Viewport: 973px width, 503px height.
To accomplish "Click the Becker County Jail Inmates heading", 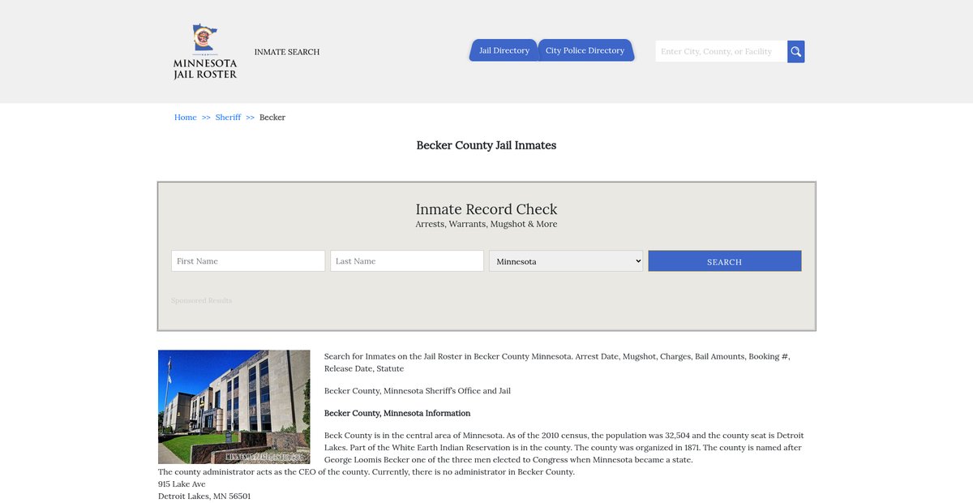I will click(486, 145).
